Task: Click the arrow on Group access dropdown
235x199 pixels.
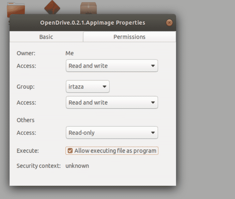Action: coord(153,103)
